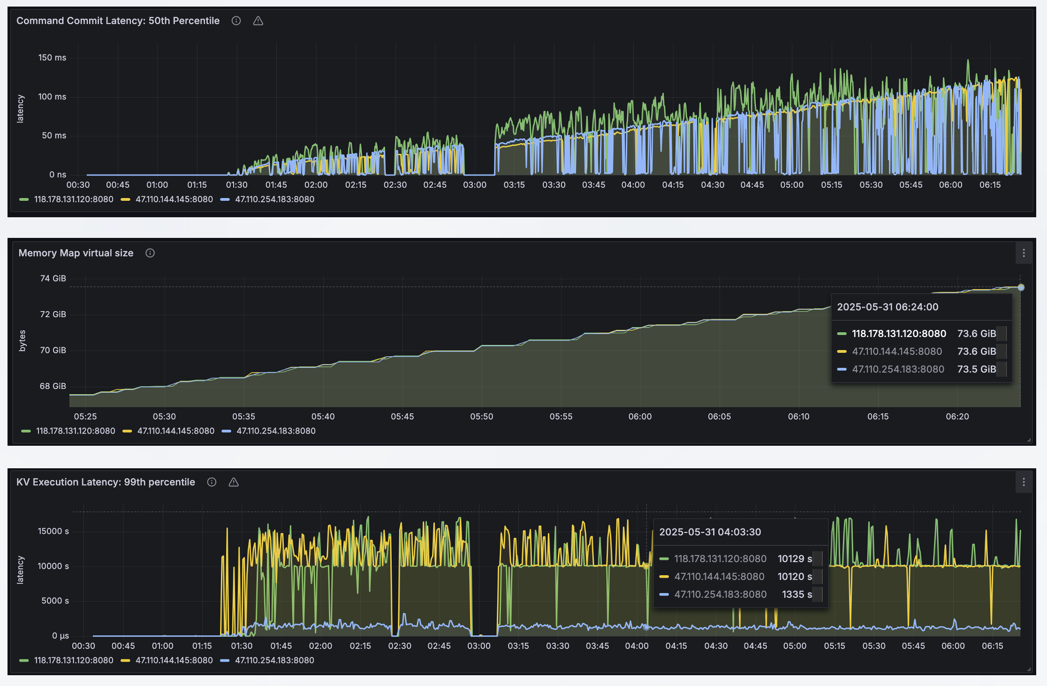This screenshot has height=686, width=1047.
Task: Click resize handle at Memory Map panel corner
Action: (1029, 440)
